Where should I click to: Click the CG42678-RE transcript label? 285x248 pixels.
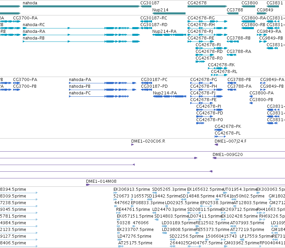[x=201, y=38]
